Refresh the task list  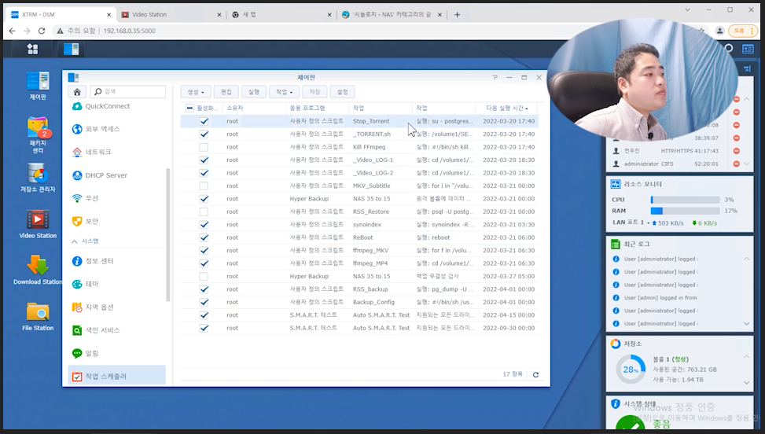coord(535,374)
